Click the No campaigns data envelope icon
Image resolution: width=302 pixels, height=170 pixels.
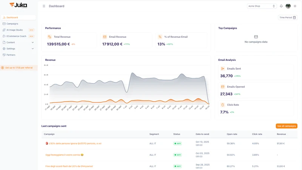pos(256,37)
